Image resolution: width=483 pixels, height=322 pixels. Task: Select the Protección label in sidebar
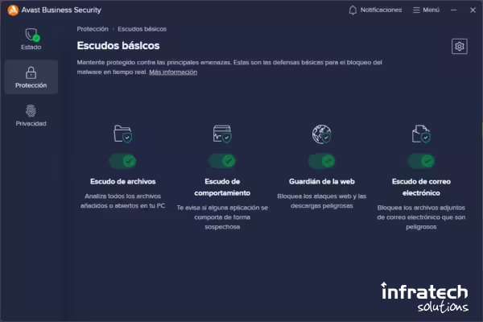pyautogui.click(x=31, y=85)
